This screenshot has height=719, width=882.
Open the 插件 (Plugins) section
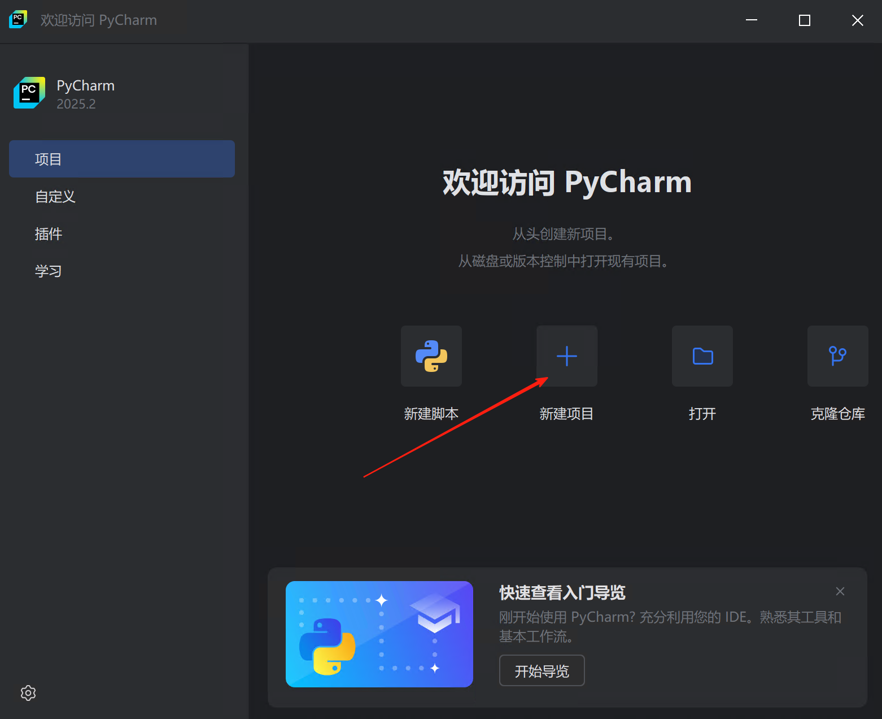coord(49,234)
